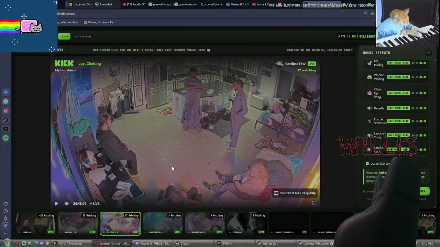Open browser history clock icon in sidebar

[x=5, y=211]
